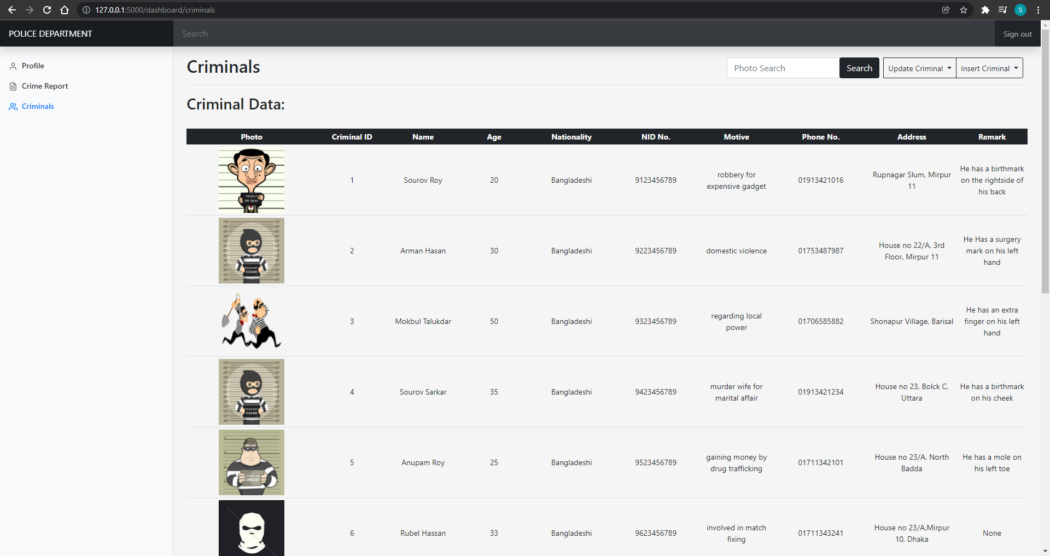Click the page vertical scrollbar thumb
This screenshot has height=556, width=1050.
[1045, 161]
